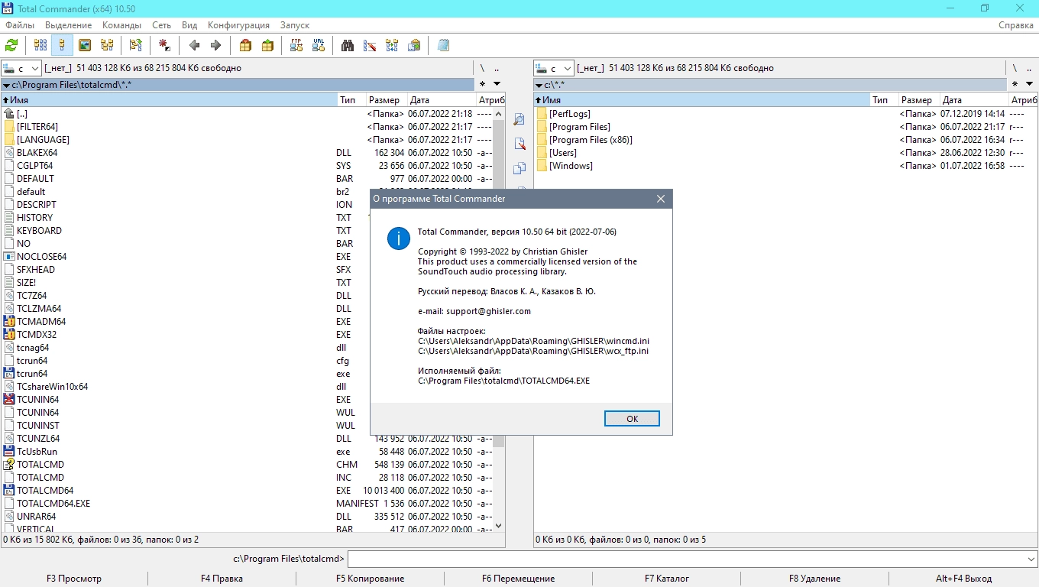Click the left panel vertical scrollbar
Screen dimensions: 1039x587
pos(499,320)
